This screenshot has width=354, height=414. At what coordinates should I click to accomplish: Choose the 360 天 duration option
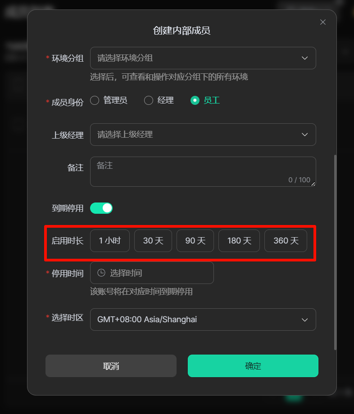pos(286,241)
